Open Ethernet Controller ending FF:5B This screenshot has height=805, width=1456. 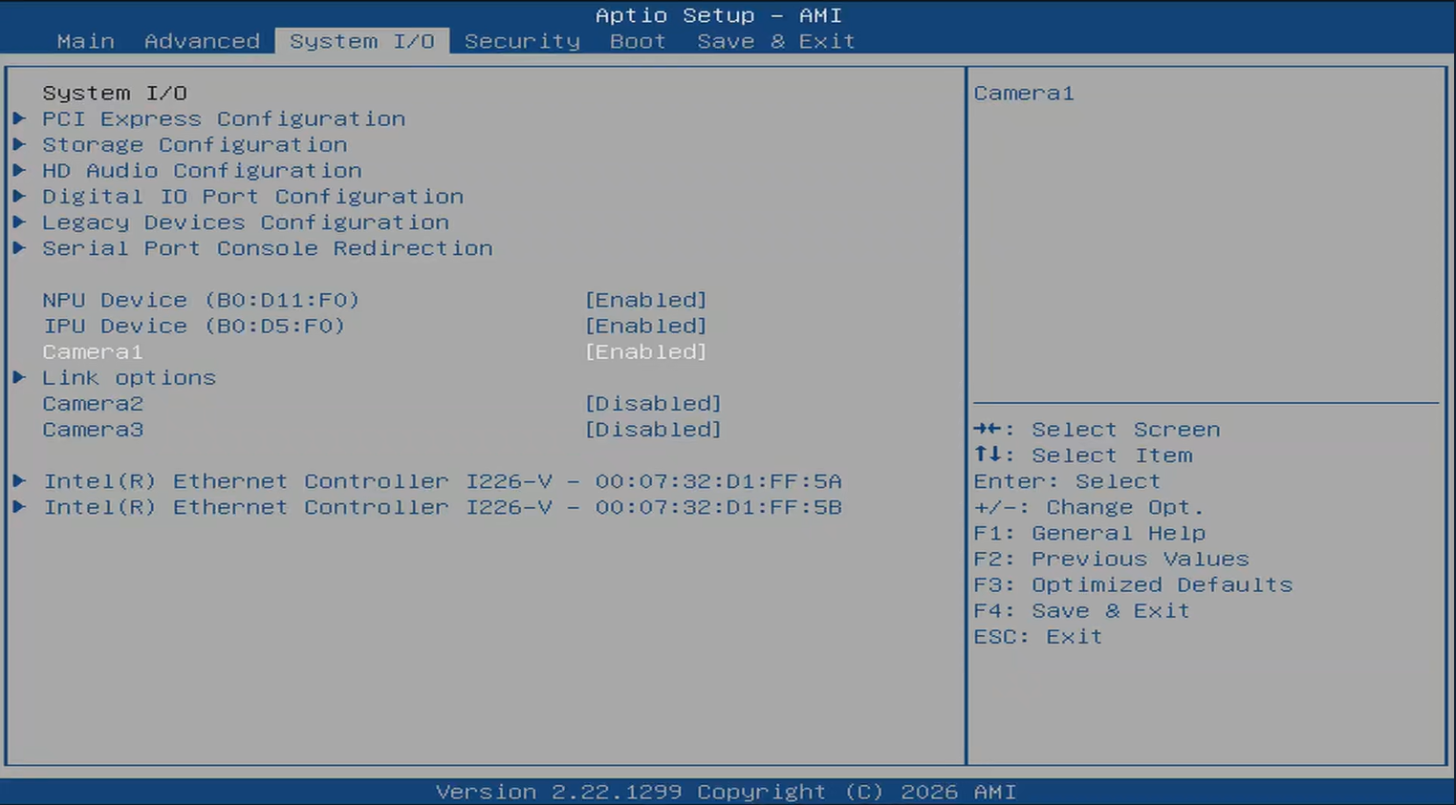pos(443,506)
